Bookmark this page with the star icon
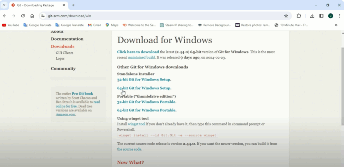 tap(286, 16)
